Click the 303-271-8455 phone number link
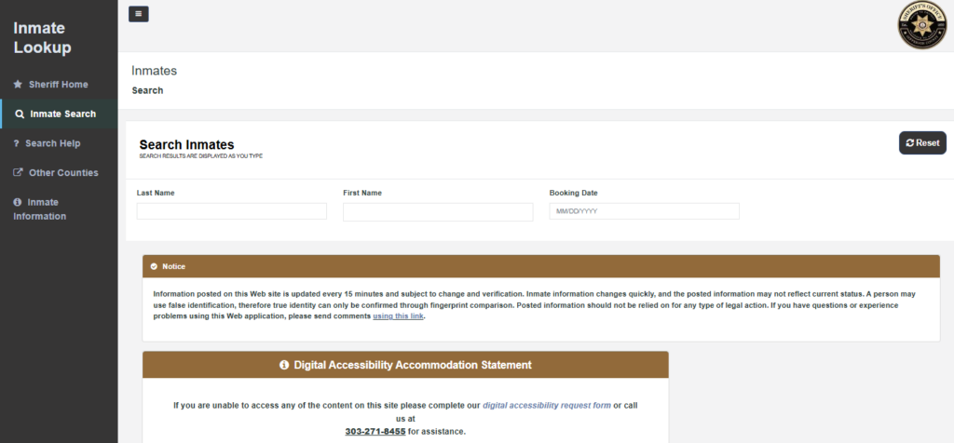This screenshot has height=443, width=954. (x=375, y=432)
